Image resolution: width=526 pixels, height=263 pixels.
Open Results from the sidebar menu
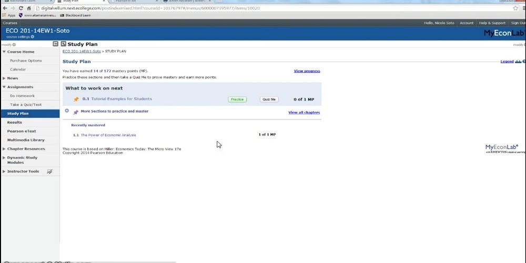click(15, 123)
